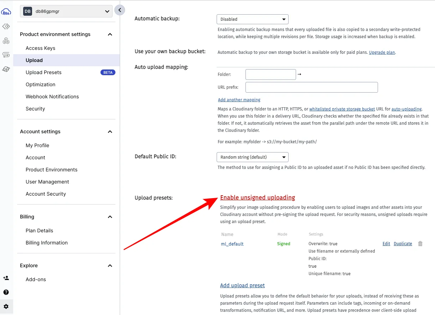Click the invite user icon
Screen dimensions: 435x315
(x=6, y=278)
